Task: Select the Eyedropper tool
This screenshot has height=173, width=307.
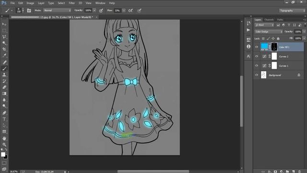Action: point(4,56)
